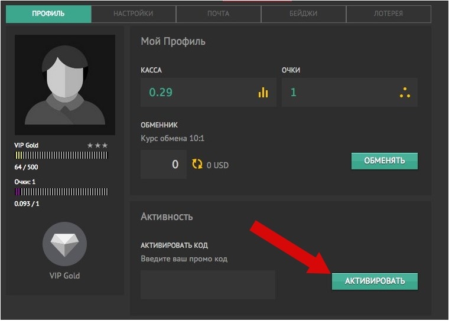Select the Лотерея tab

[389, 14]
